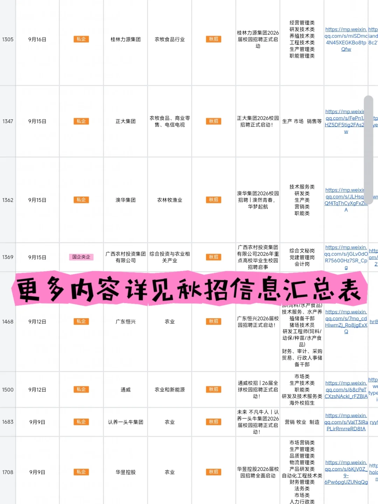Select row number 1708
The image size is (378, 504).
8,472
